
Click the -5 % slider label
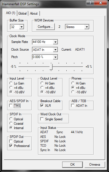coord(13,67)
